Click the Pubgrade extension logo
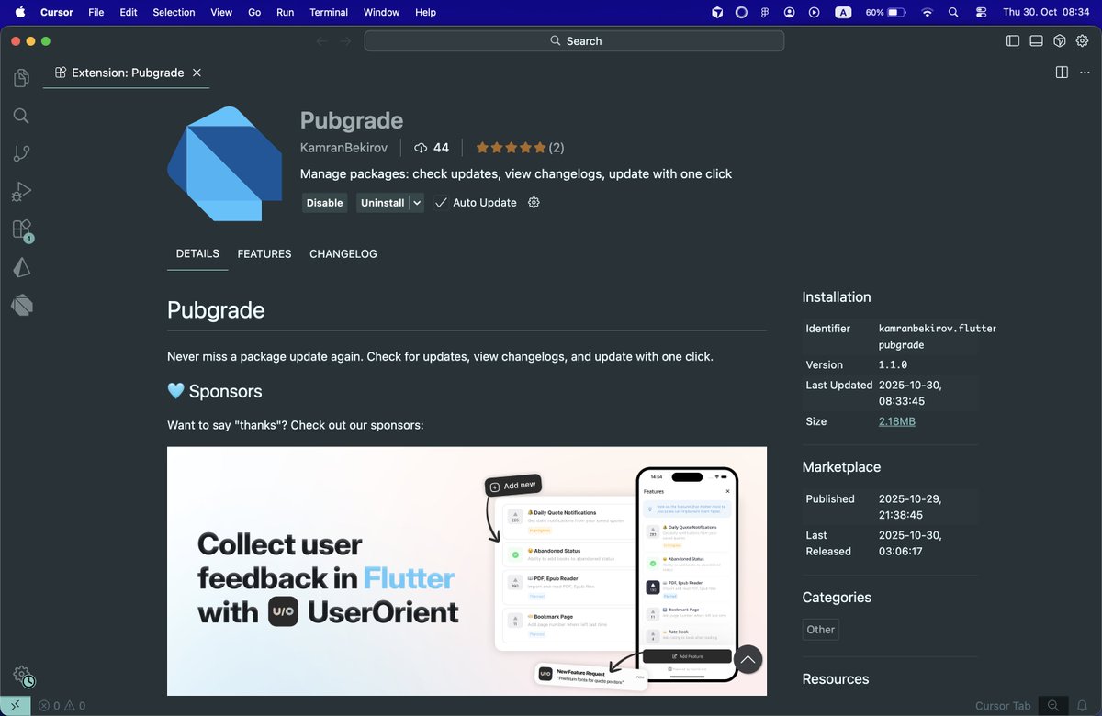The image size is (1102, 716). tap(224, 163)
